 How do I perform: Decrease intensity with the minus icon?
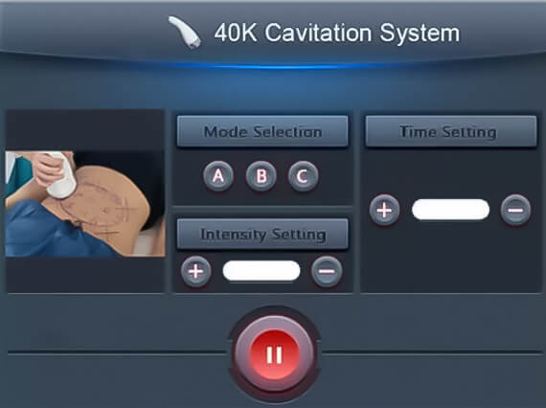pos(327,272)
